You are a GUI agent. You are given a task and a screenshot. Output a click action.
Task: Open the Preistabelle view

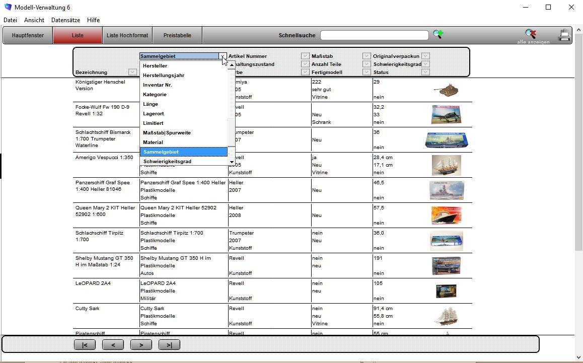177,35
